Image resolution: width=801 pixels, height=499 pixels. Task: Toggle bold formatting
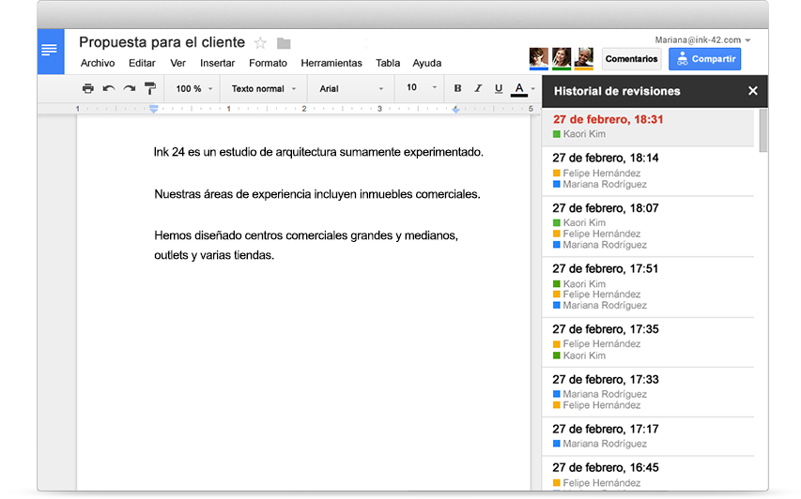click(x=458, y=89)
